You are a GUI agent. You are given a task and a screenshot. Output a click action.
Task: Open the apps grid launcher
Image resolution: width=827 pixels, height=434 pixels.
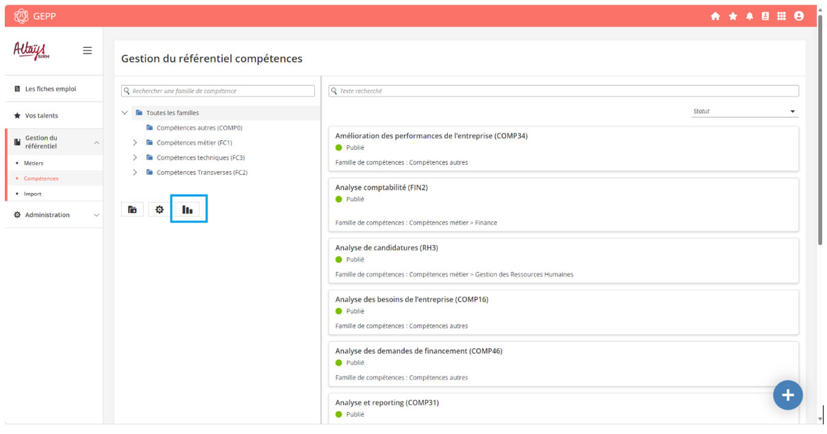782,16
